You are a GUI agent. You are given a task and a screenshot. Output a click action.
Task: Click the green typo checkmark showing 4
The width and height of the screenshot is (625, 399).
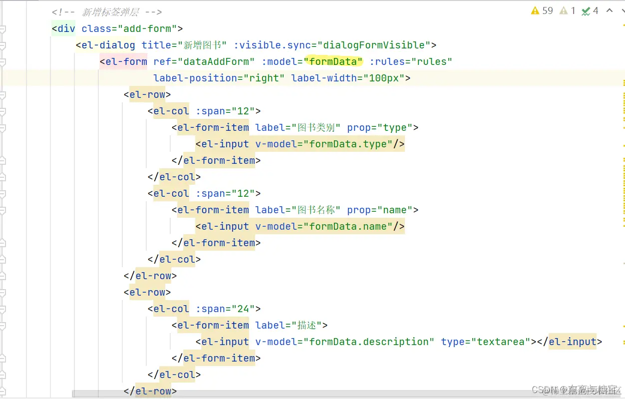point(590,10)
